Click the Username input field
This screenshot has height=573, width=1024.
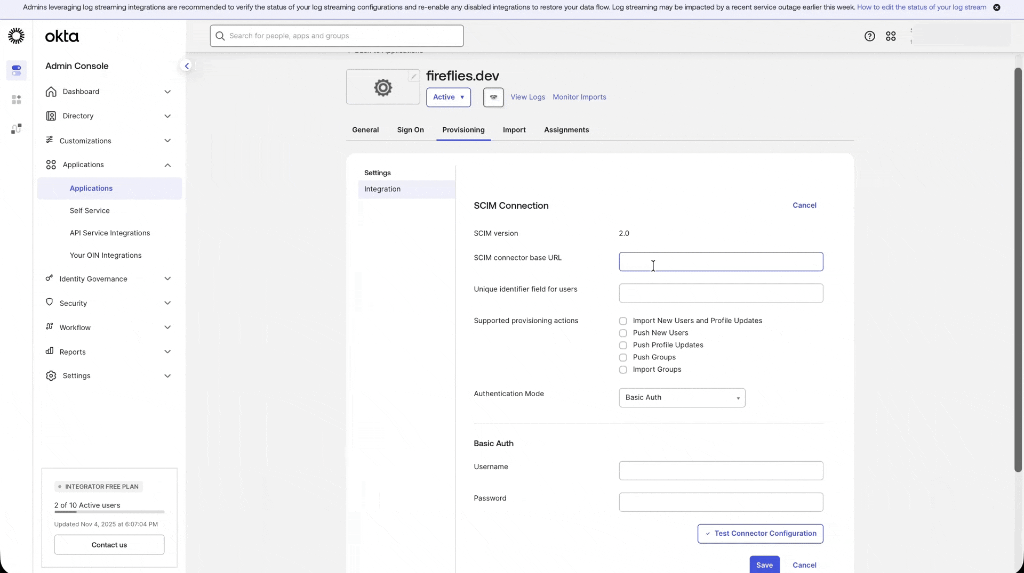click(x=721, y=471)
